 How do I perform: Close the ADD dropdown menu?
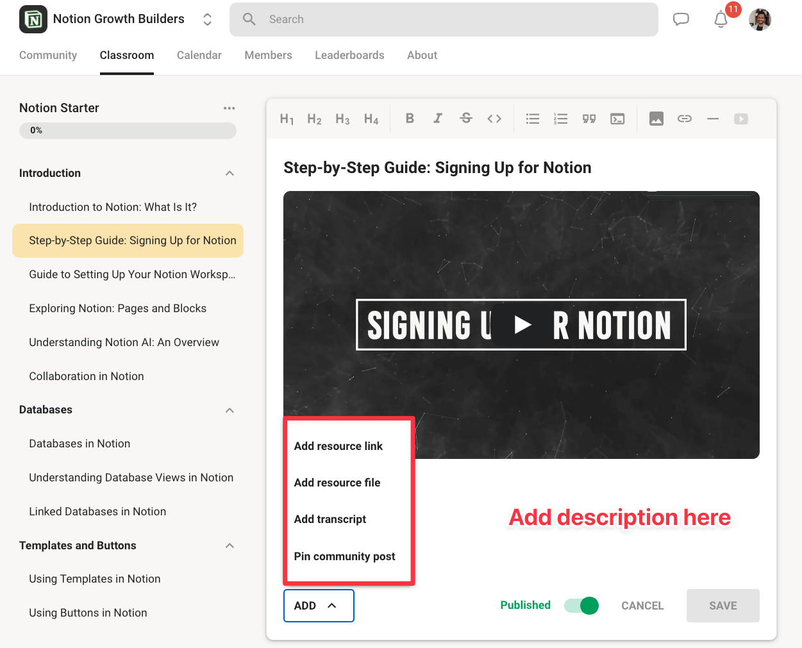coord(319,606)
